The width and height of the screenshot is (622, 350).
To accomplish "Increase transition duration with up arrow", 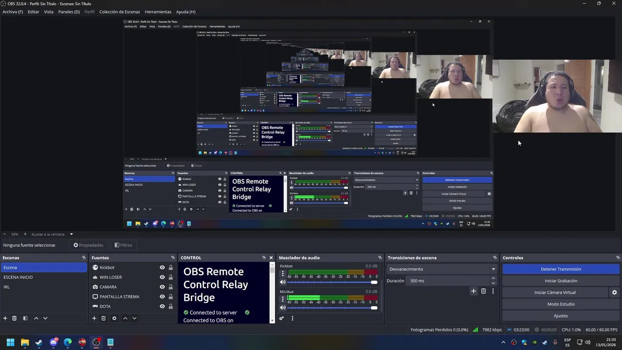I will (x=493, y=279).
